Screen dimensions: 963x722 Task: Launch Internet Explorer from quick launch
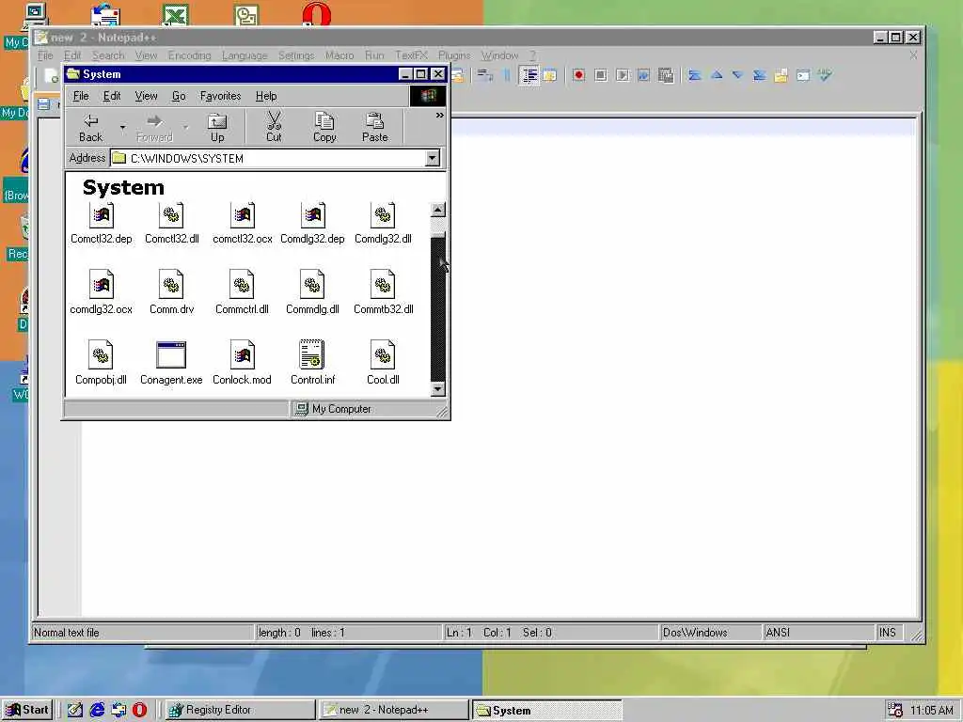tap(97, 710)
